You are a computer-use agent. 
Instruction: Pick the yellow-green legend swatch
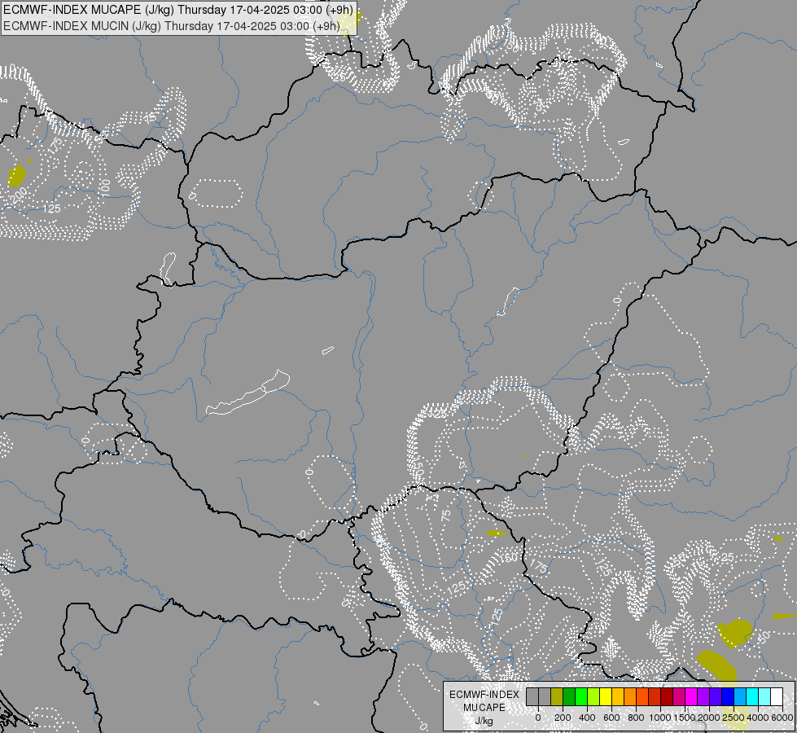(x=593, y=696)
